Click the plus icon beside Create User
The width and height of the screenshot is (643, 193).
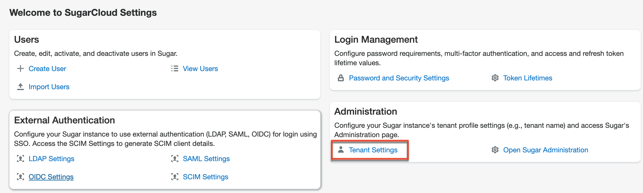click(20, 69)
